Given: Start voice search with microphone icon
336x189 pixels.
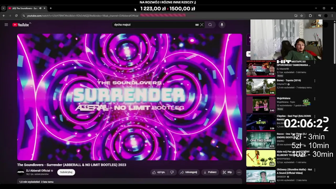Looking at the screenshot, I should [222, 25].
